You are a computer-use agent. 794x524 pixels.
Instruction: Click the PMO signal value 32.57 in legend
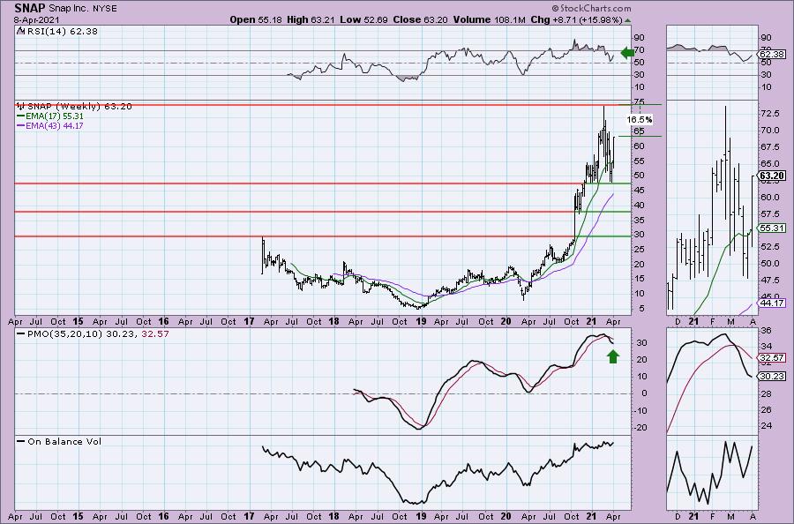click(x=156, y=334)
